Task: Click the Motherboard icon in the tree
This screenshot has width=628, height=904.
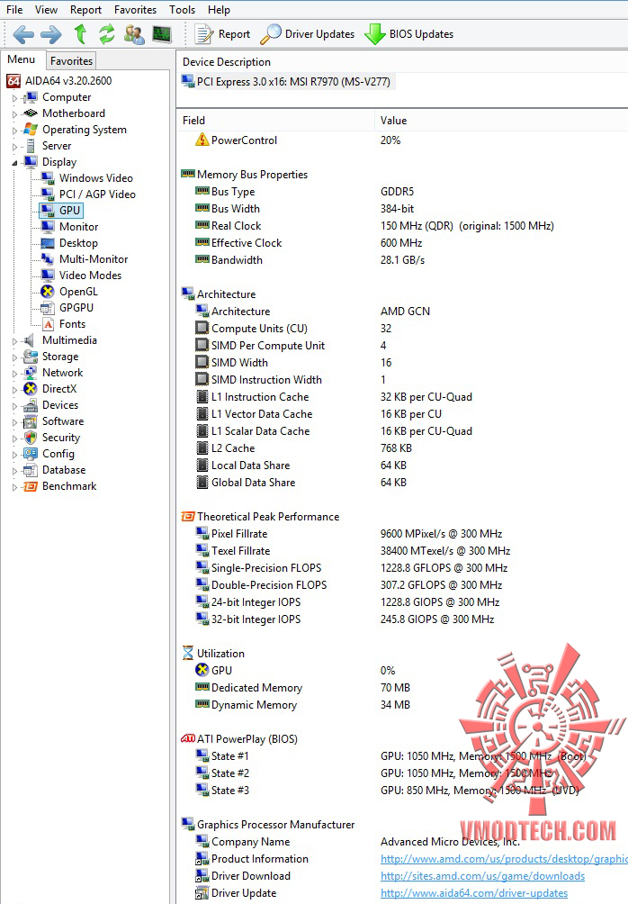Action: pos(31,113)
